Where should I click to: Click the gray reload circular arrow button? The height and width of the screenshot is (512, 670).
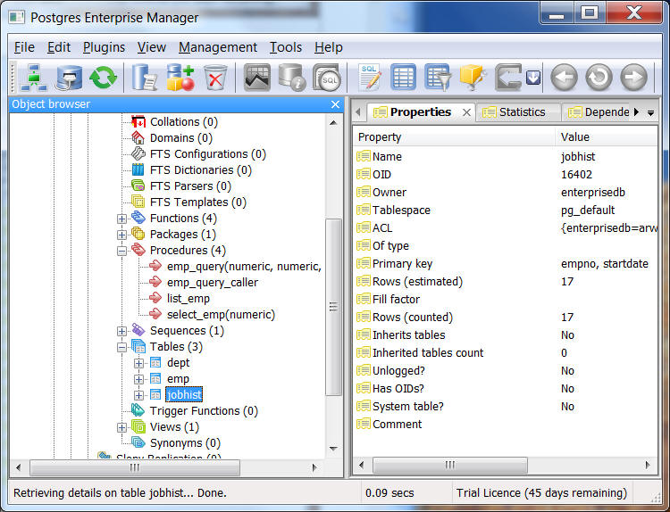tap(599, 78)
